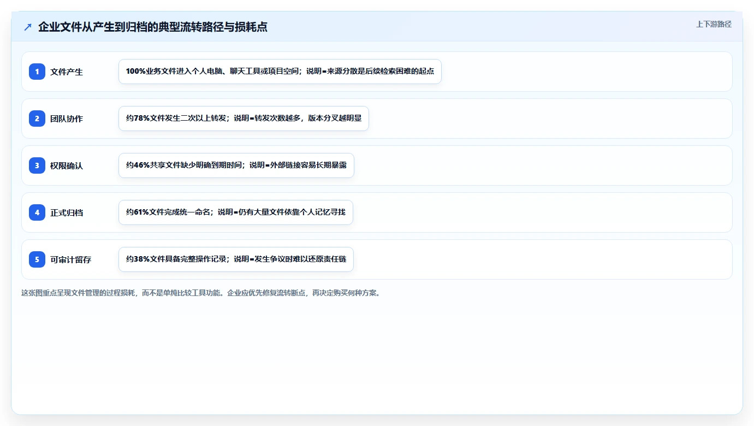Open the 约61%文件完成统一命名 description box
Viewport: 754px width, 426px height.
(x=236, y=212)
